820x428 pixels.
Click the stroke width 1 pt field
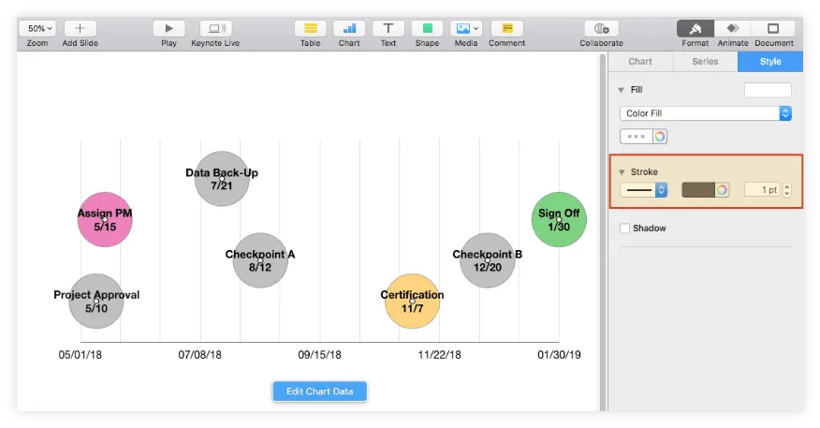point(762,190)
